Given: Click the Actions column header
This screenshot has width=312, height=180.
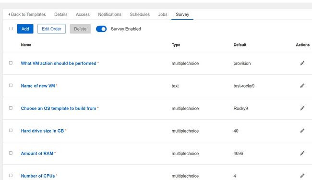Looking at the screenshot, I should point(303,45).
